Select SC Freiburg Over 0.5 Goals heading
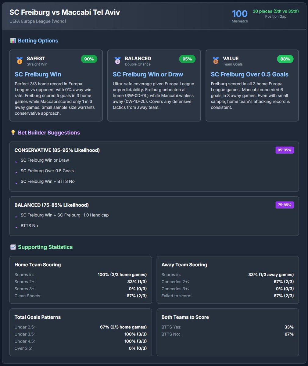308x366 pixels. [x=249, y=74]
